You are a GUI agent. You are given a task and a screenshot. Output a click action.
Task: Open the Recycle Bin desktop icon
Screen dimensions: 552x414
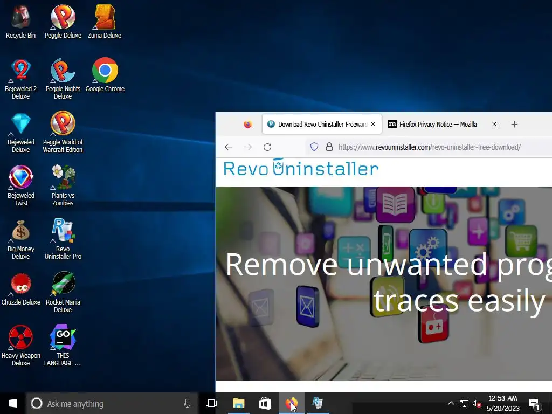(20, 21)
